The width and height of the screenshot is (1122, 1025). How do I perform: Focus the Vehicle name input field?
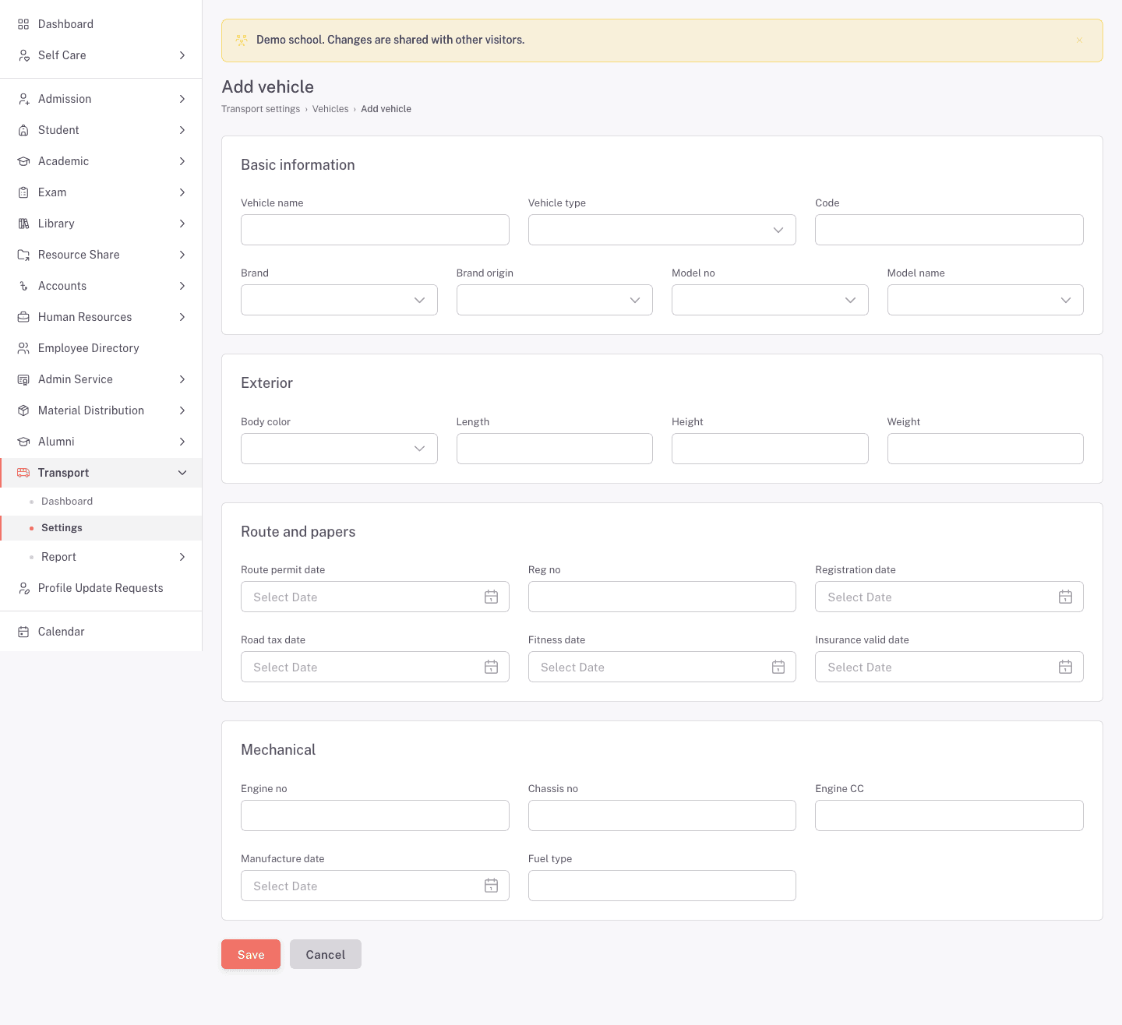375,230
